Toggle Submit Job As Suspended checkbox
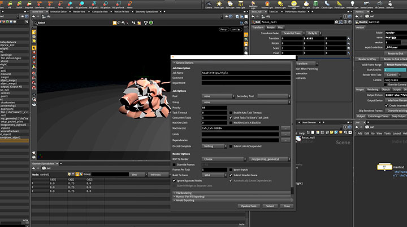The image size is (407, 227). click(232, 145)
